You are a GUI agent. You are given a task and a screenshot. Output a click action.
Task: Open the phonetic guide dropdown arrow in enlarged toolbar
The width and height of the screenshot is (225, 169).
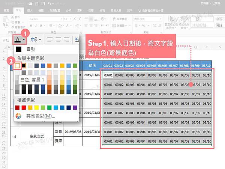pyautogui.click(x=40, y=39)
